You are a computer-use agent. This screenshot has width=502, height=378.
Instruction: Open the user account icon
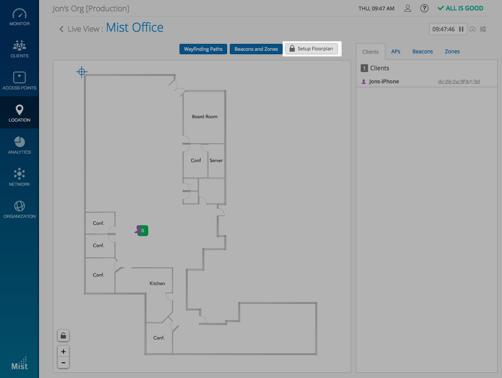coord(407,8)
